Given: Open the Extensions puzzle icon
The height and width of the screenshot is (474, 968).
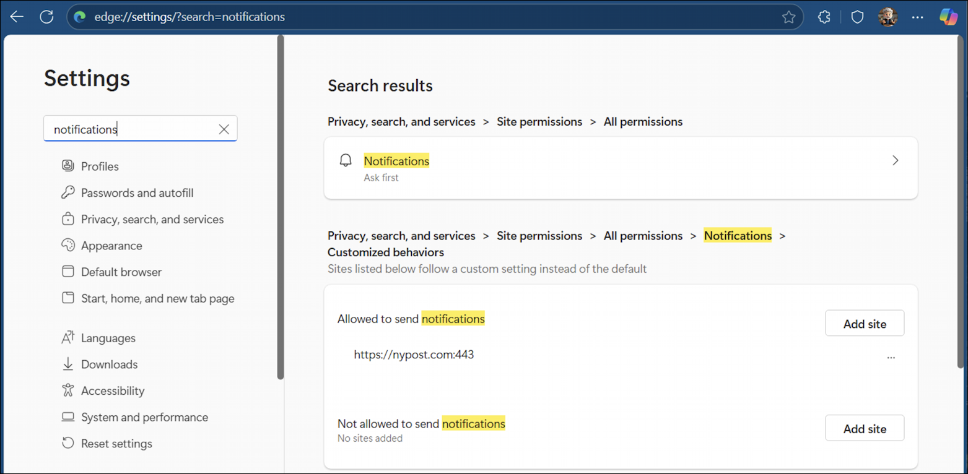Looking at the screenshot, I should pyautogui.click(x=824, y=17).
